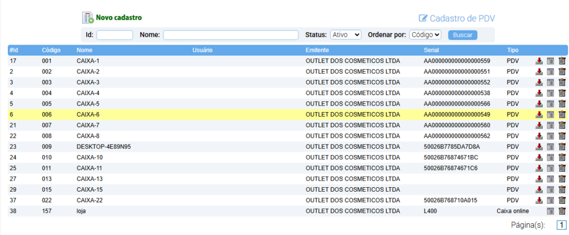Open details list icon for CAIXA-22
569x235 pixels.
pos(551,200)
